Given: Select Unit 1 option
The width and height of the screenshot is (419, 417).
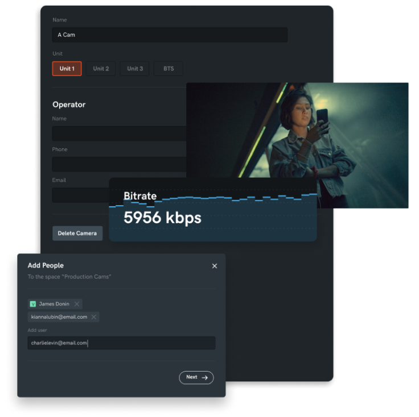Looking at the screenshot, I should tap(67, 69).
